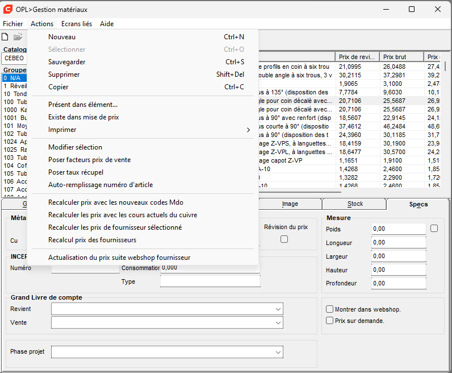Enable Prix sur demande checkbox
452x373 pixels.
coord(329,321)
